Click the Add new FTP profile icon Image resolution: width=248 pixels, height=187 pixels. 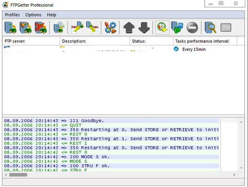[11, 28]
